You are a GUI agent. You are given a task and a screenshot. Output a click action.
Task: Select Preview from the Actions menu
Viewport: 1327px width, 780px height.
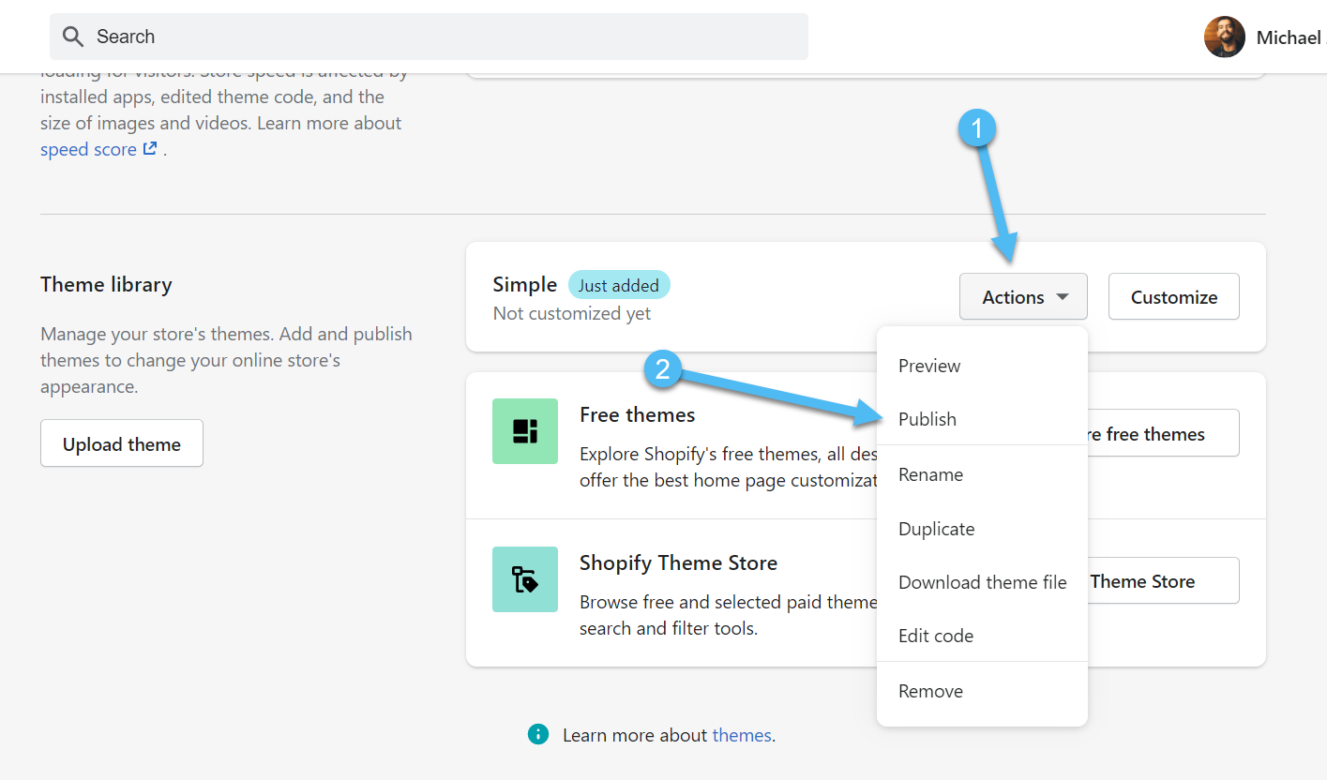tap(929, 366)
